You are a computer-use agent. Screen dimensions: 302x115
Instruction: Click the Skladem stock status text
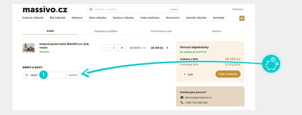click(x=44, y=52)
